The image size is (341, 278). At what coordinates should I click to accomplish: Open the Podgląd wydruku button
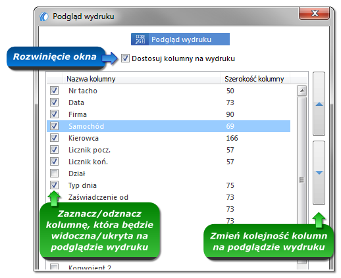[x=180, y=39]
